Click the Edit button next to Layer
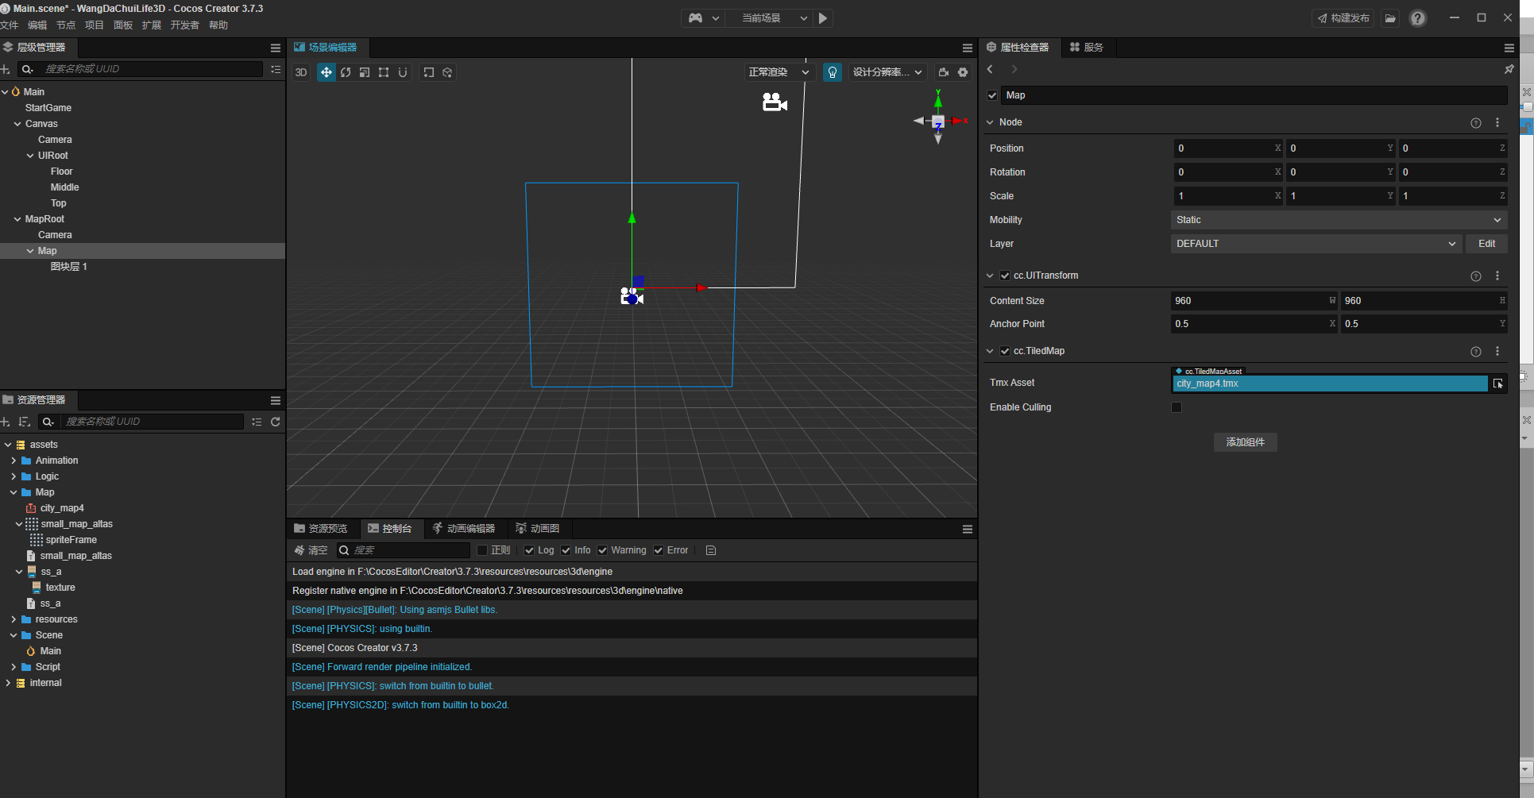 pyautogui.click(x=1486, y=244)
